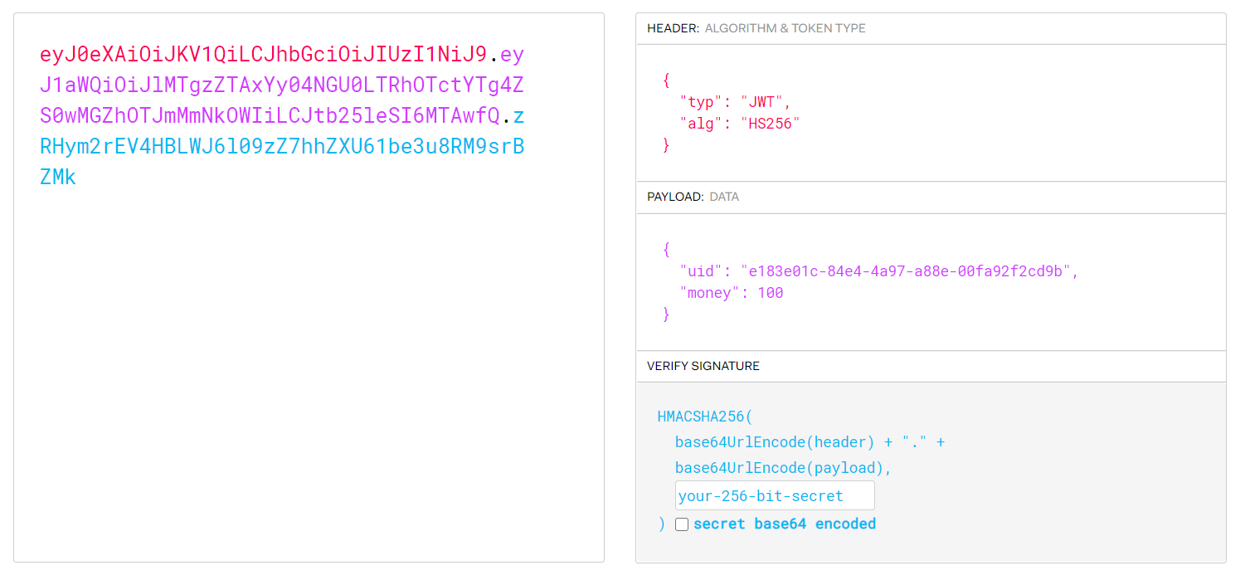
Task: Select the VERIFY SIGNATURE section title
Action: [x=703, y=366]
